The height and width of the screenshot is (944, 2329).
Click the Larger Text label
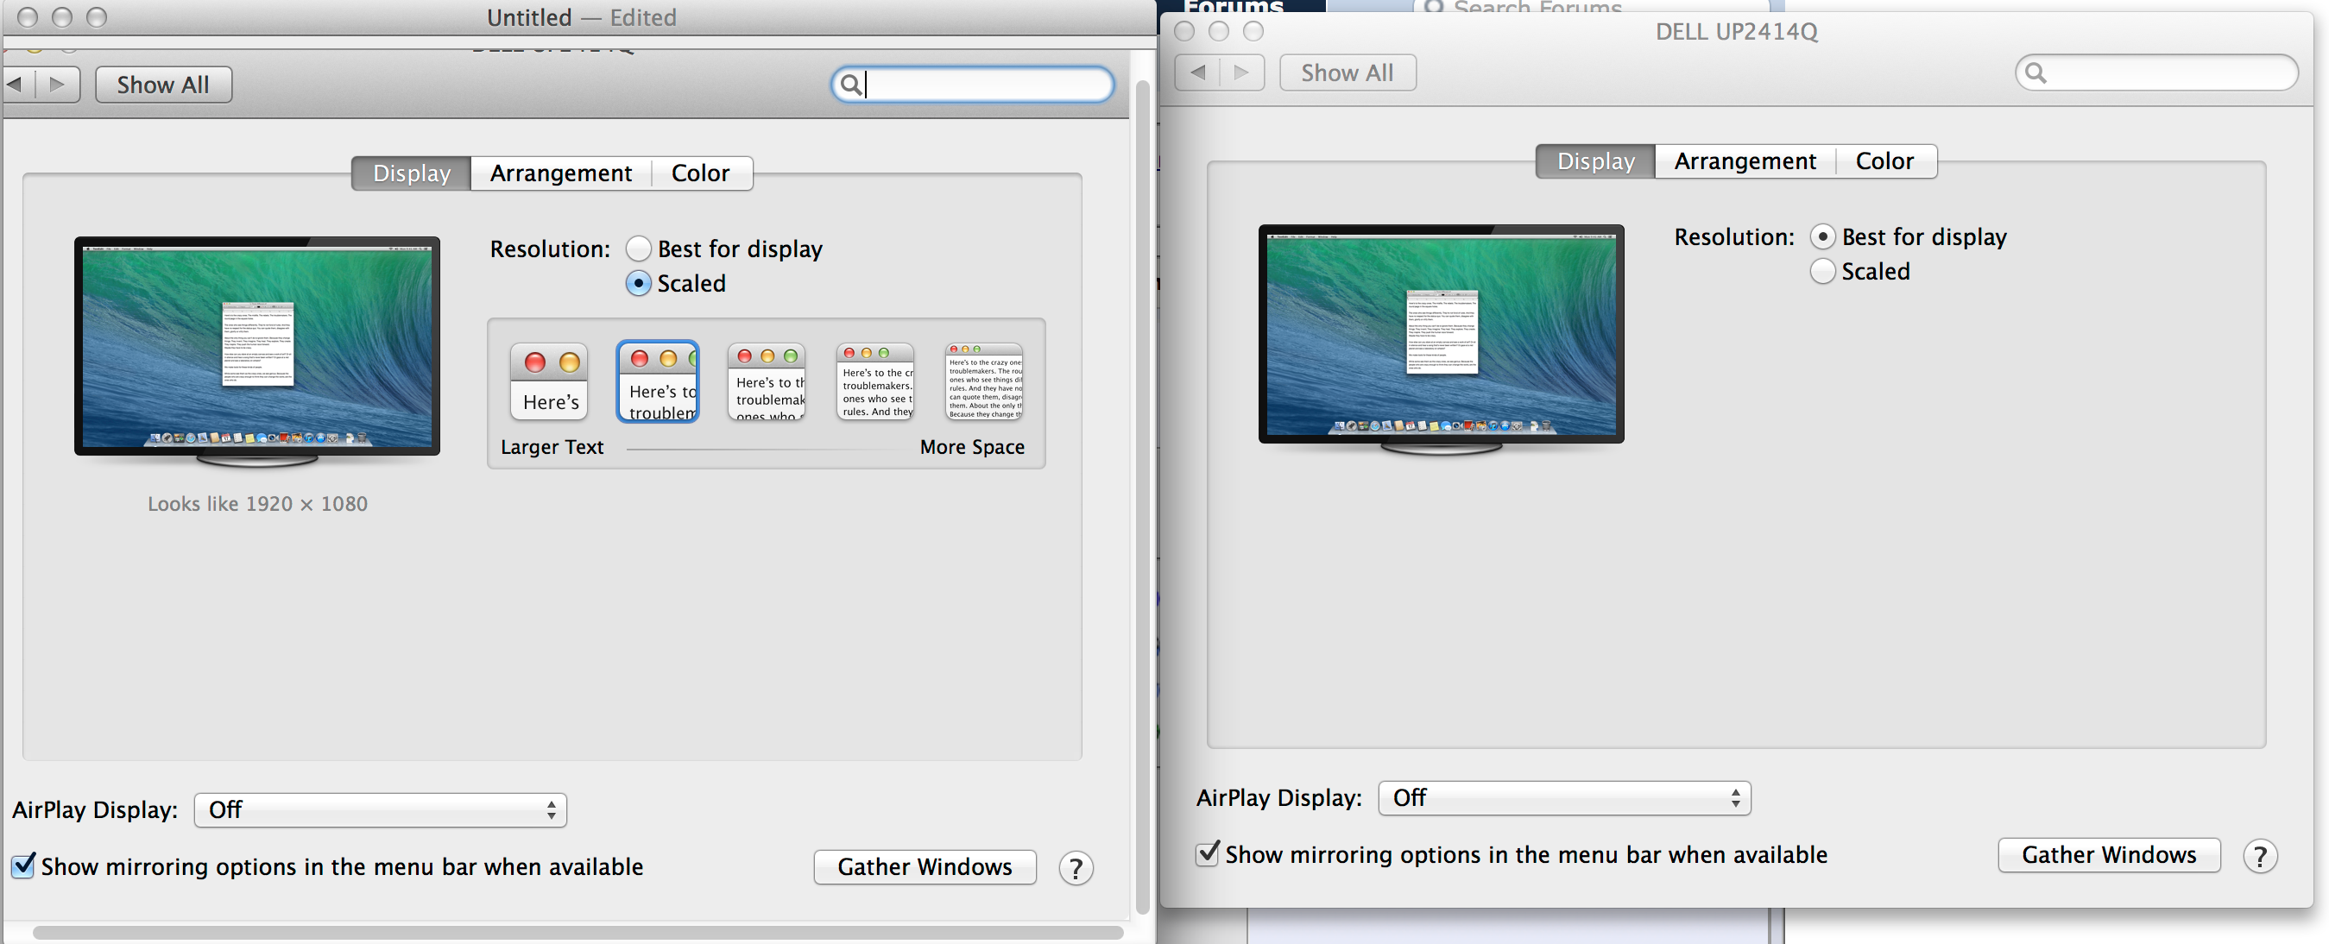pos(552,447)
